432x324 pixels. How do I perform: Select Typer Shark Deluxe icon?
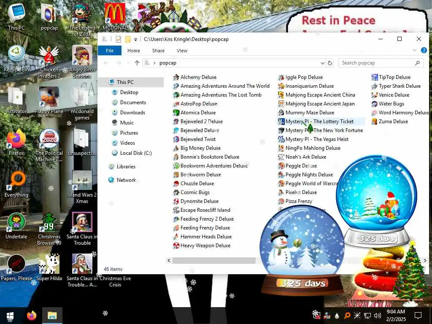[374, 86]
